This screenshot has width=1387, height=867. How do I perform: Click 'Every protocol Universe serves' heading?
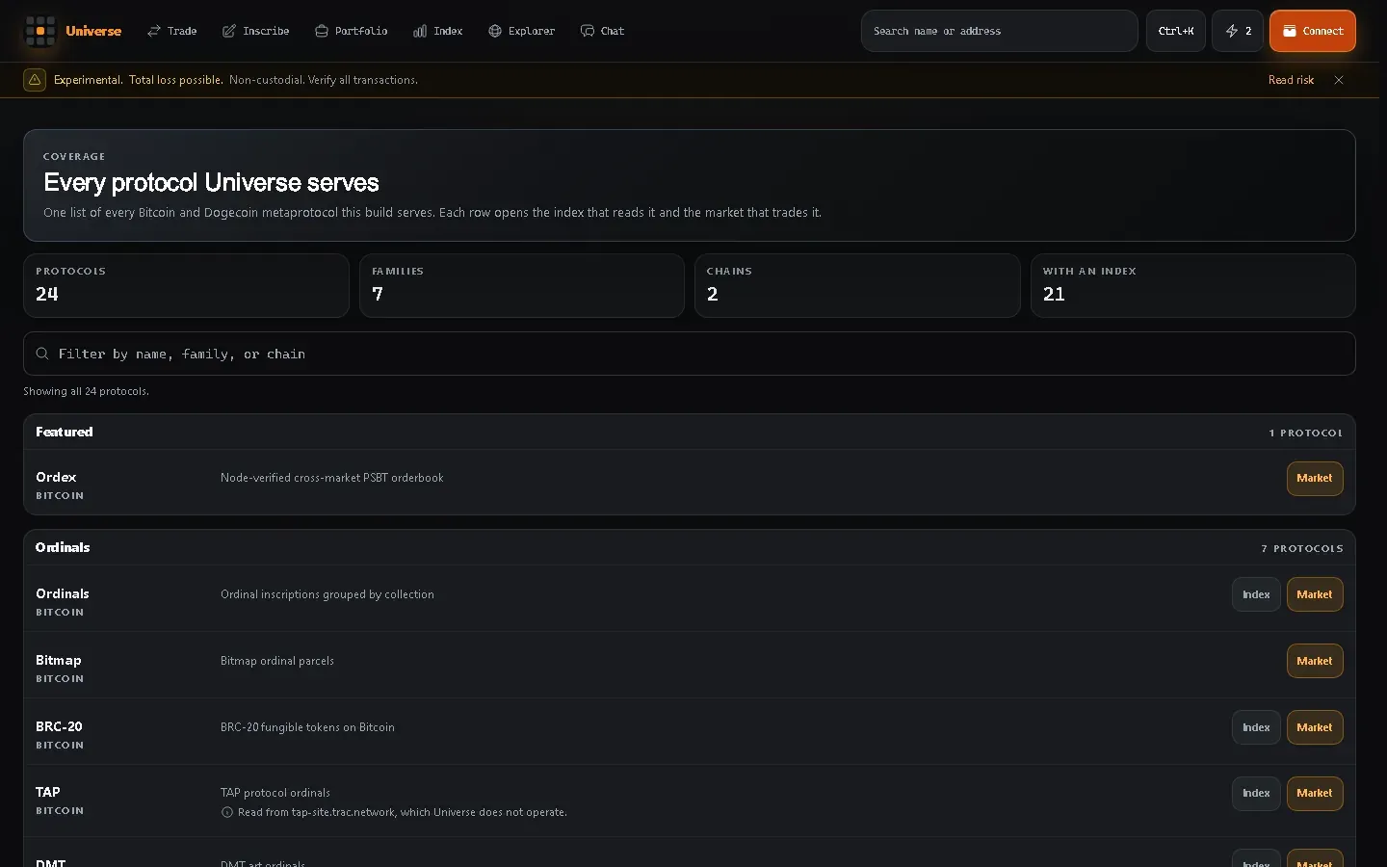click(211, 182)
